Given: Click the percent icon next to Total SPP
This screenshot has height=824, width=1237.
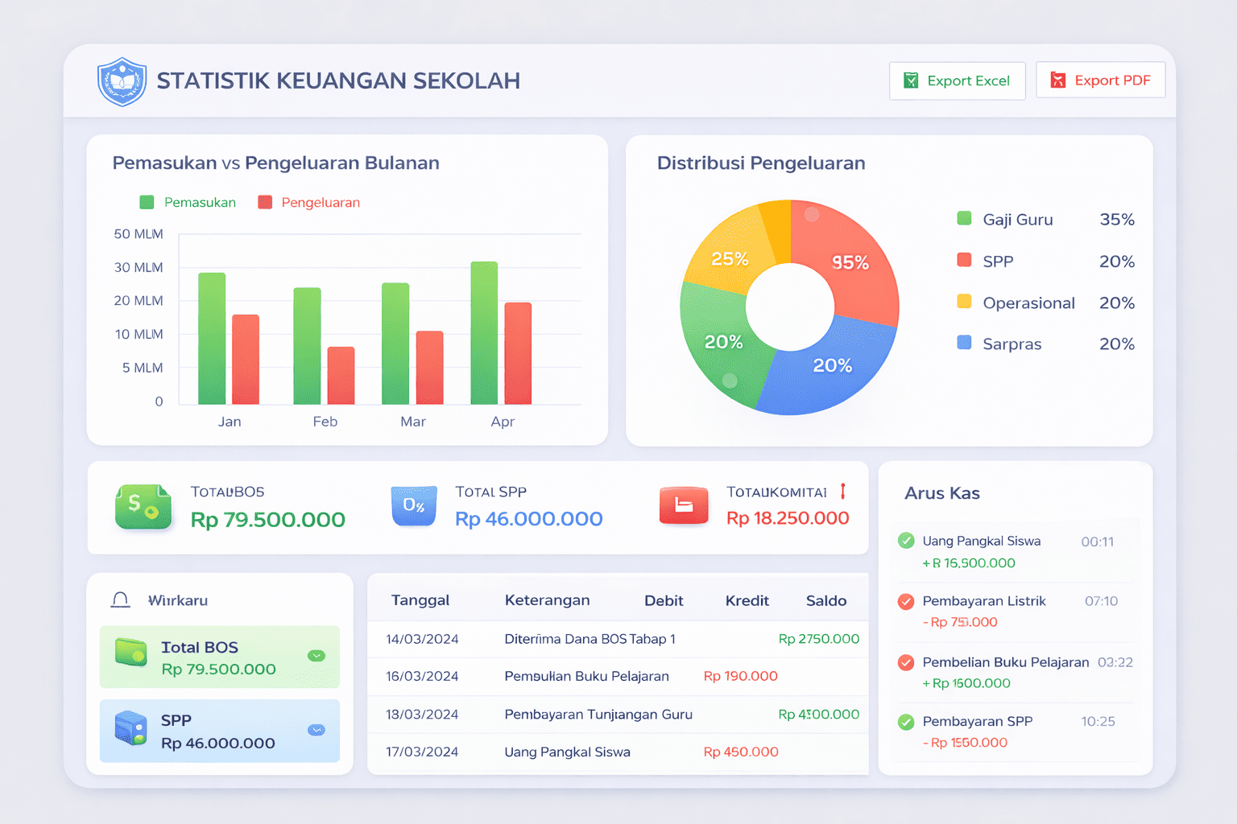Looking at the screenshot, I should pos(413,506).
